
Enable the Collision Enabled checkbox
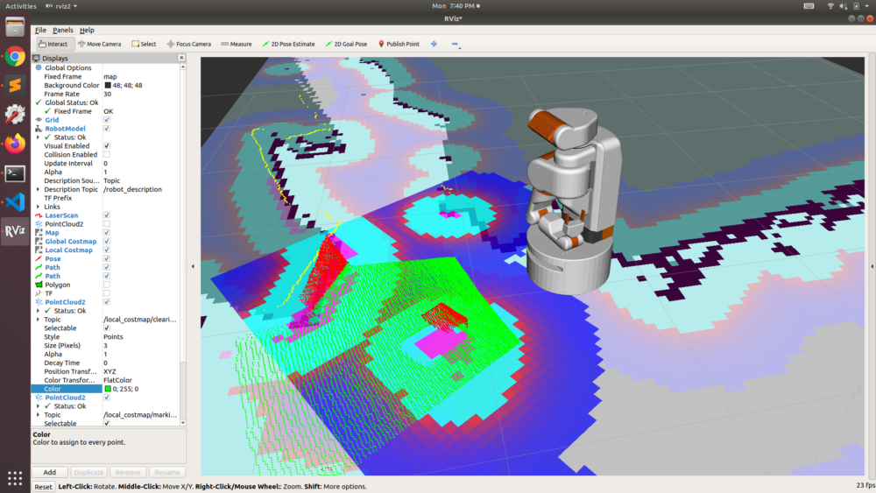click(x=107, y=154)
